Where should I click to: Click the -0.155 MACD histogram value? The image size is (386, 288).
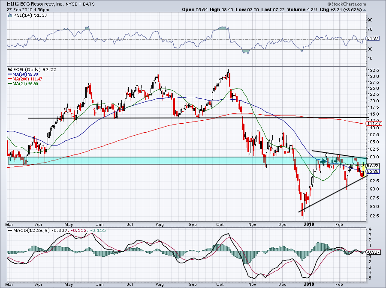point(98,231)
